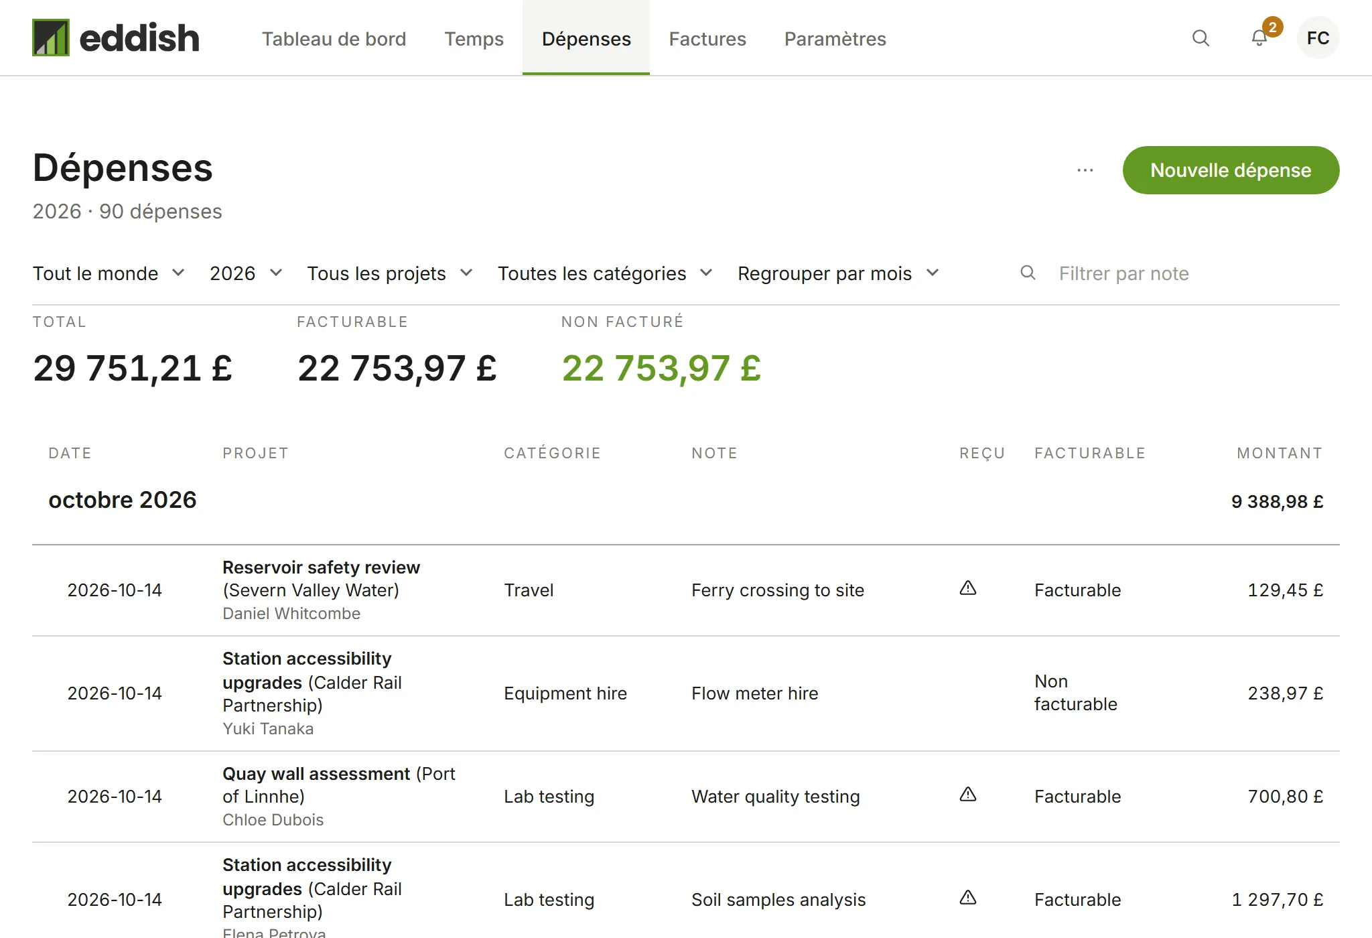Open the three-dot more options menu
Viewport: 1372px width, 938px height.
click(x=1085, y=170)
